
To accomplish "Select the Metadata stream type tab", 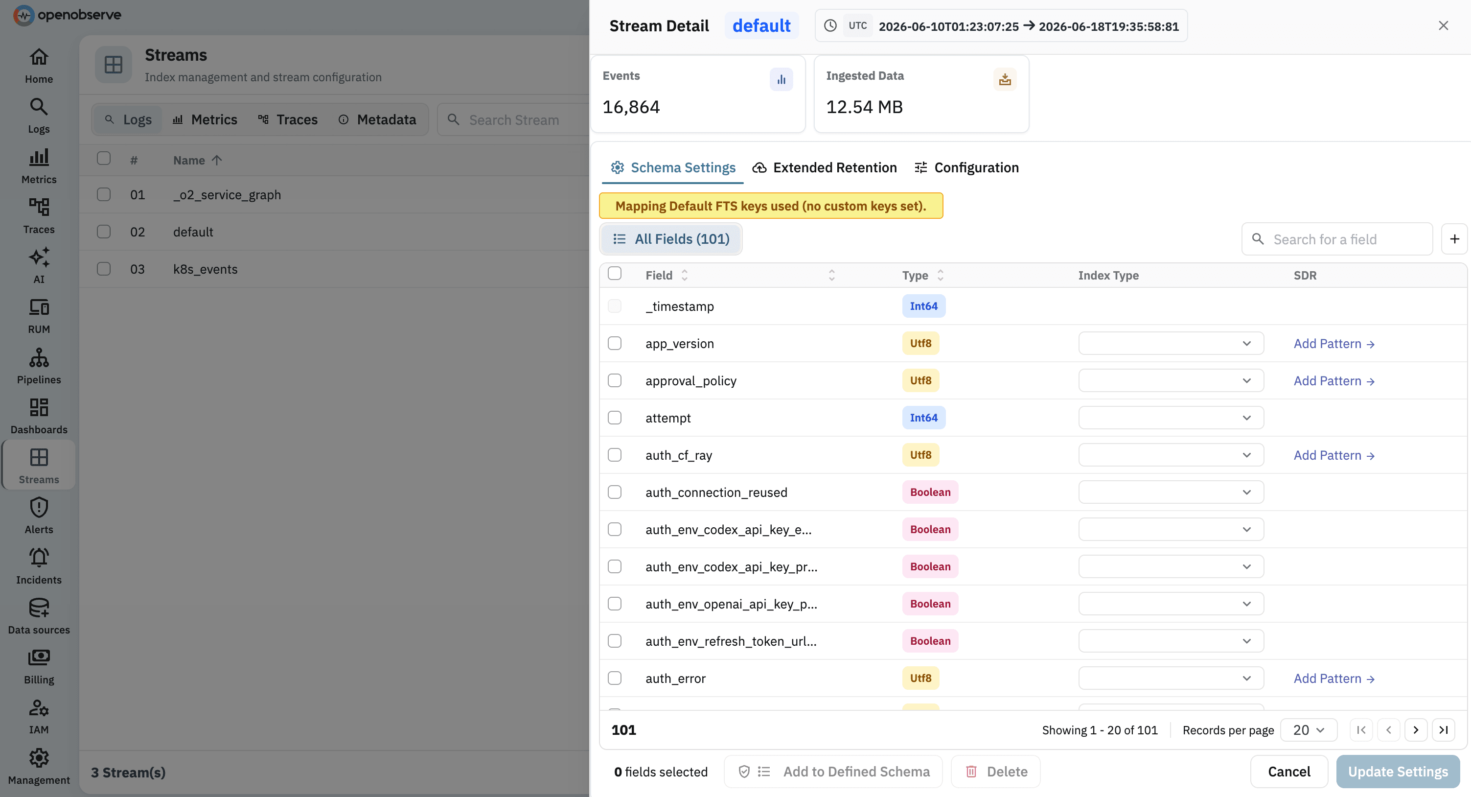I will point(377,119).
